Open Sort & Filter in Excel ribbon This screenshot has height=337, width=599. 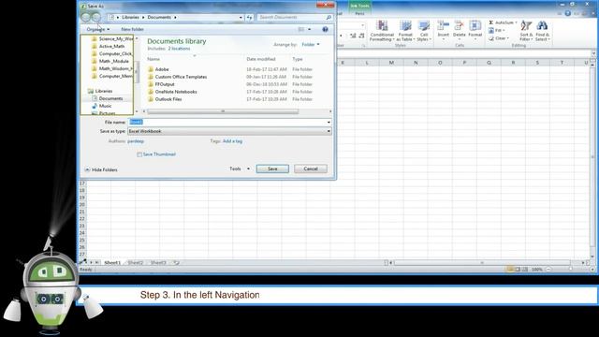pyautogui.click(x=526, y=31)
